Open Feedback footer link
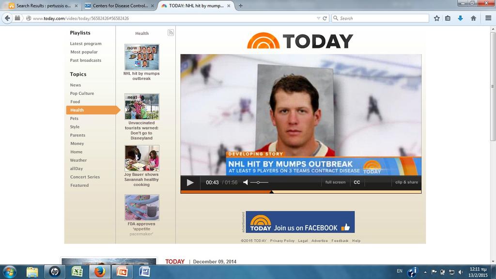 click(x=340, y=241)
